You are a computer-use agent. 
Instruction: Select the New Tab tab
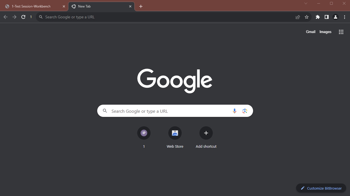[101, 6]
